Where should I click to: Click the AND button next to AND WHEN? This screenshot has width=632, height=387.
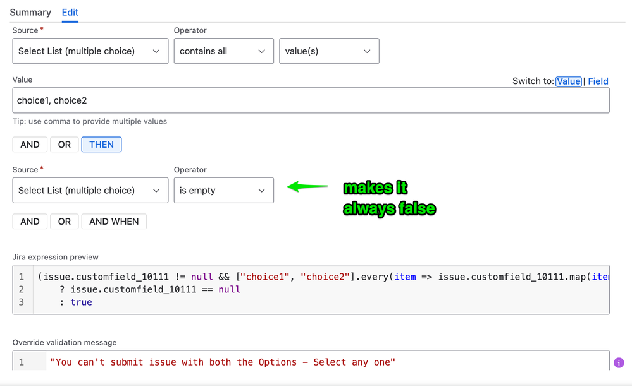pos(30,222)
